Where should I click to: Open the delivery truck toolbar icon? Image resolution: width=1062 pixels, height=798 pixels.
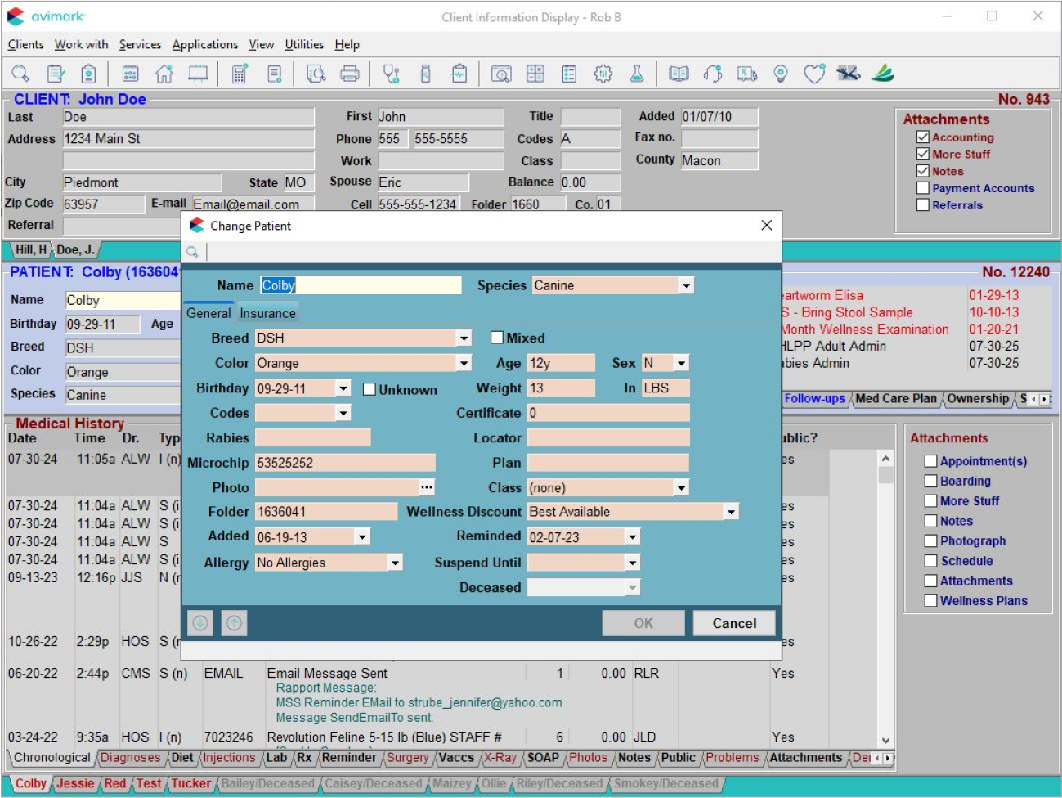pyautogui.click(x=746, y=74)
